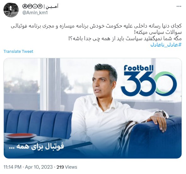
Task: Click the Translate Tweet link
Action: point(18,52)
